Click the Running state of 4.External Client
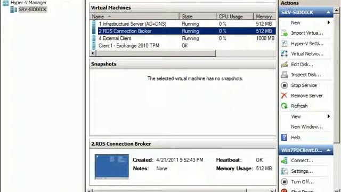This screenshot has height=192, width=341. pyautogui.click(x=190, y=38)
